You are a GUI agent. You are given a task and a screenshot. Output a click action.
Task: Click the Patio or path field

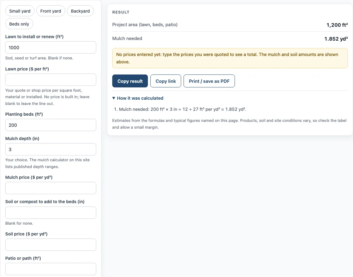click(51, 269)
